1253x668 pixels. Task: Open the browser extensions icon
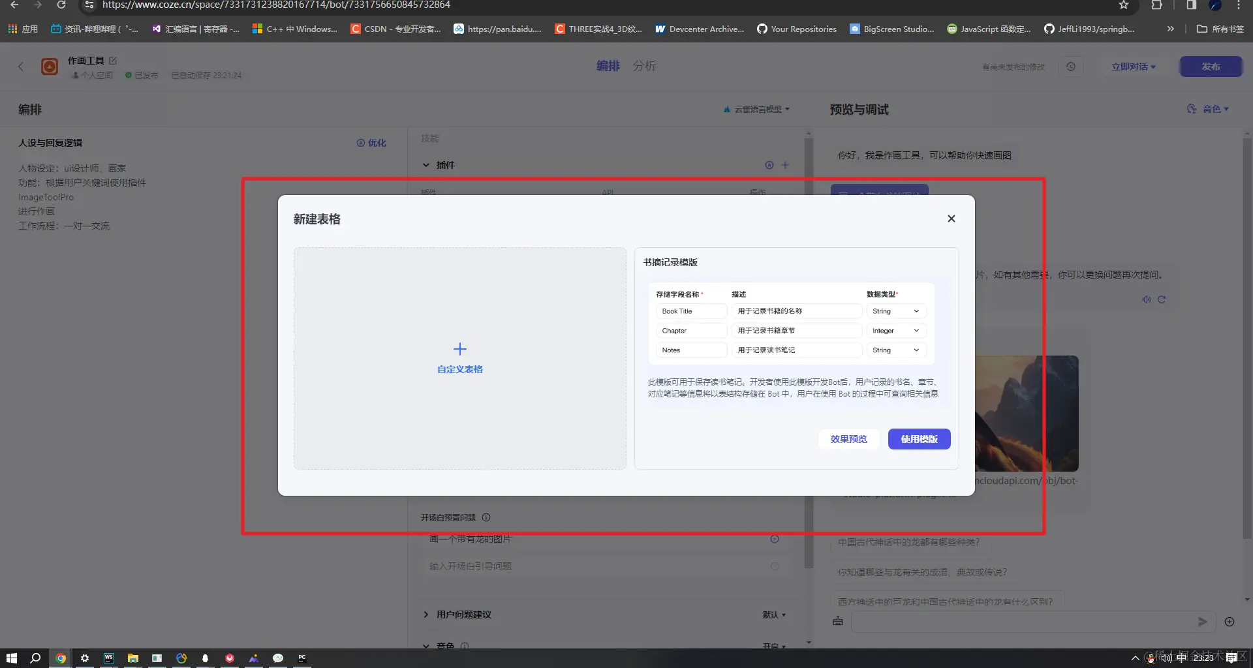pos(1156,5)
